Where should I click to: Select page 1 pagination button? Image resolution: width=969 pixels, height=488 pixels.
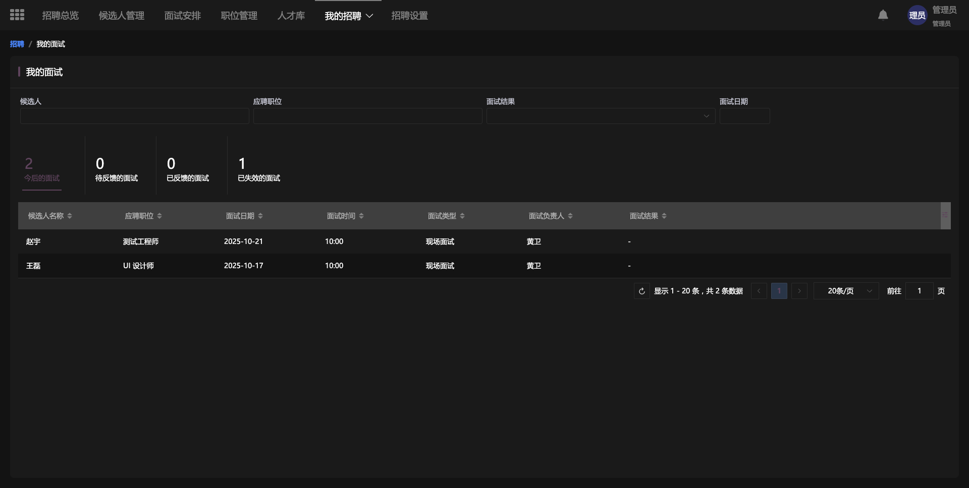pyautogui.click(x=779, y=291)
